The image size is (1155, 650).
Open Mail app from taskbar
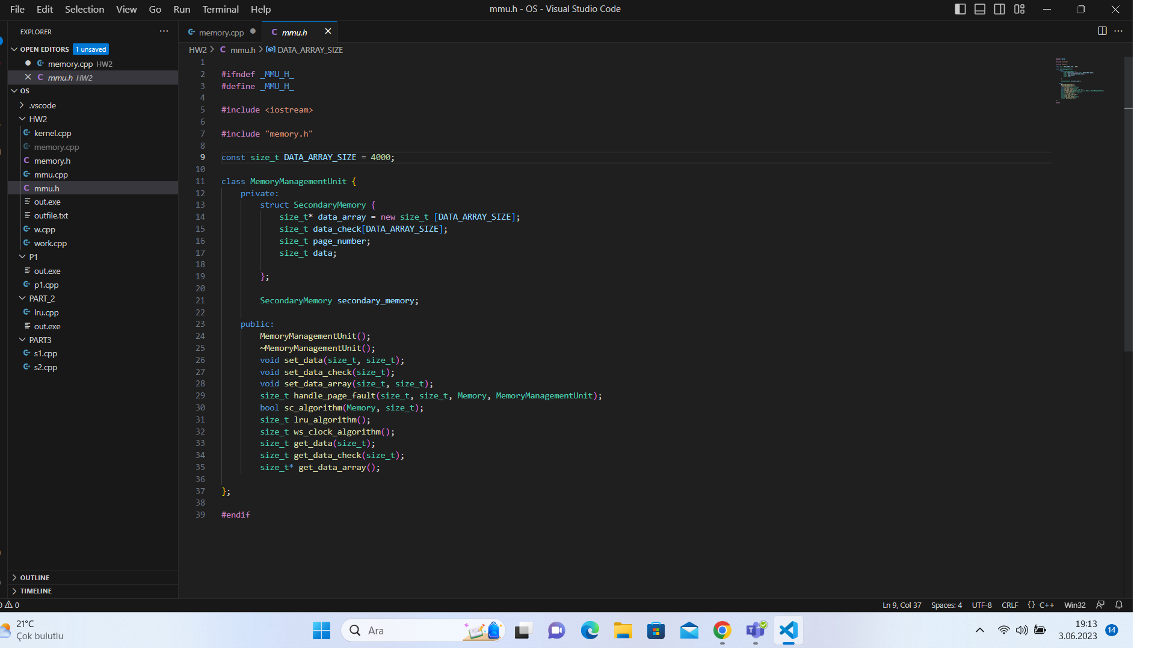[689, 630]
